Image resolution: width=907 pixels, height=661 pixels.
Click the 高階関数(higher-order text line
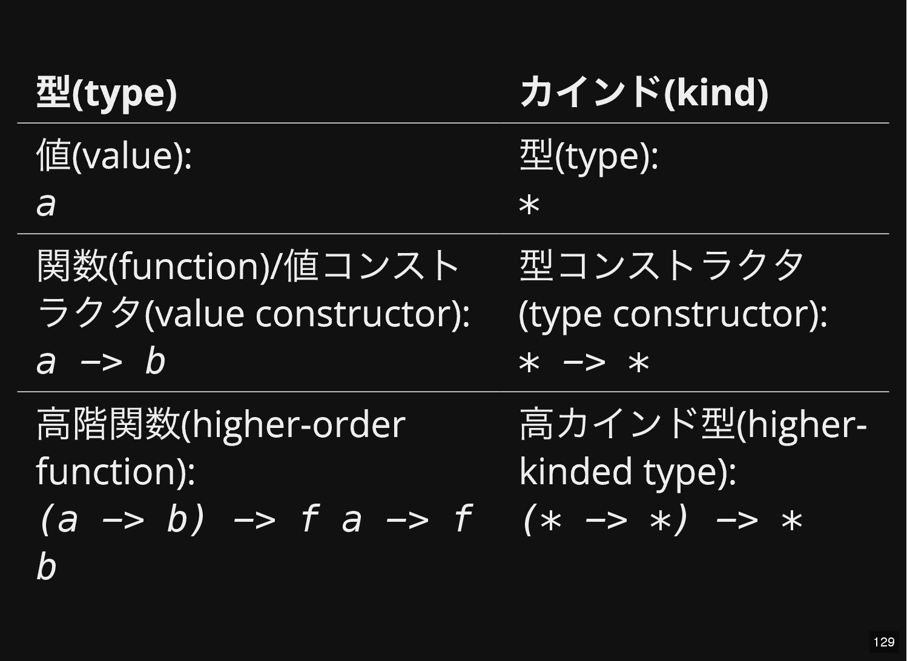(x=220, y=424)
